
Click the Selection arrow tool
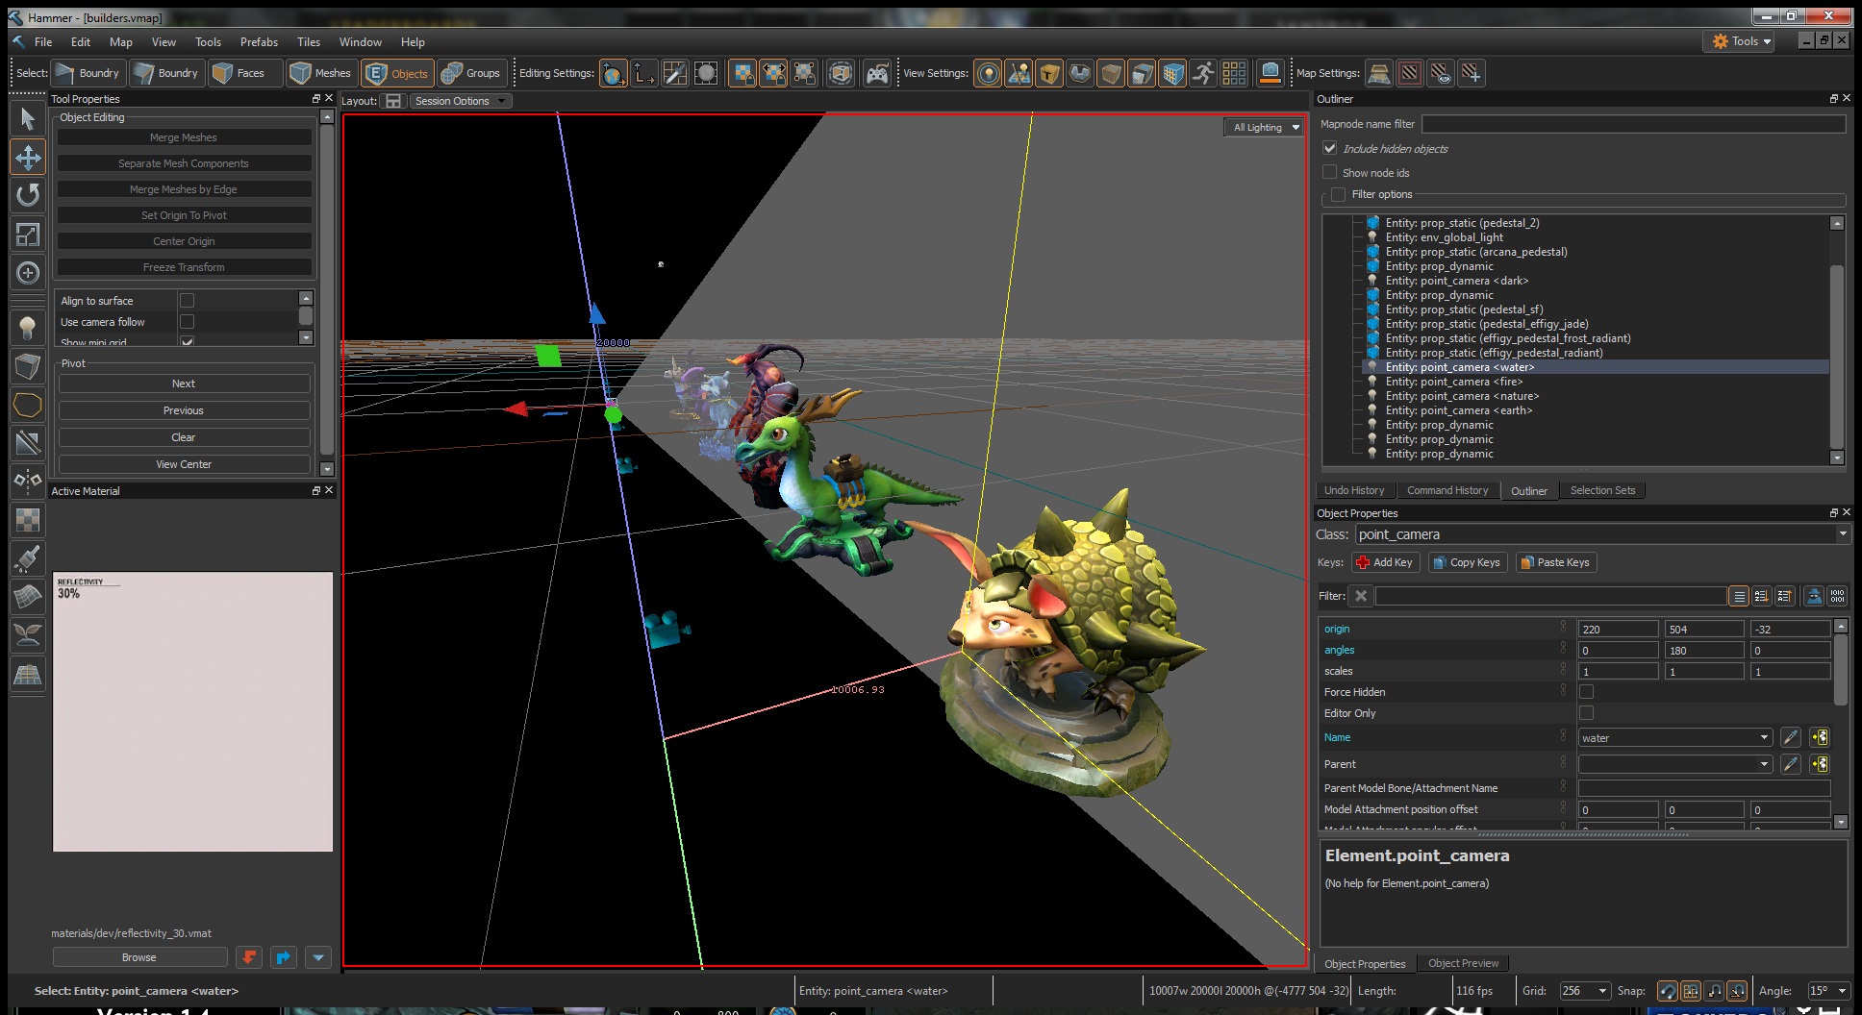[x=28, y=119]
